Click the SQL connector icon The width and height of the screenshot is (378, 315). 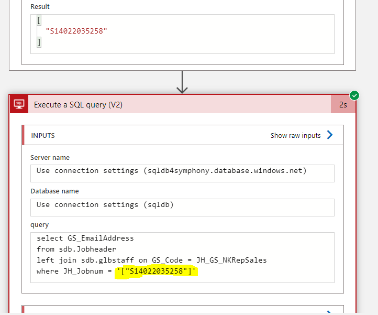(19, 104)
